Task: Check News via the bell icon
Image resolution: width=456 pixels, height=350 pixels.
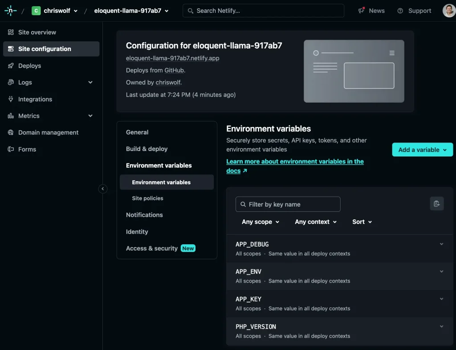Action: click(x=361, y=10)
